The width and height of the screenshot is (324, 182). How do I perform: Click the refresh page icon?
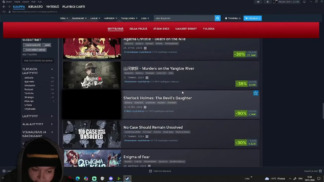[4, 12]
